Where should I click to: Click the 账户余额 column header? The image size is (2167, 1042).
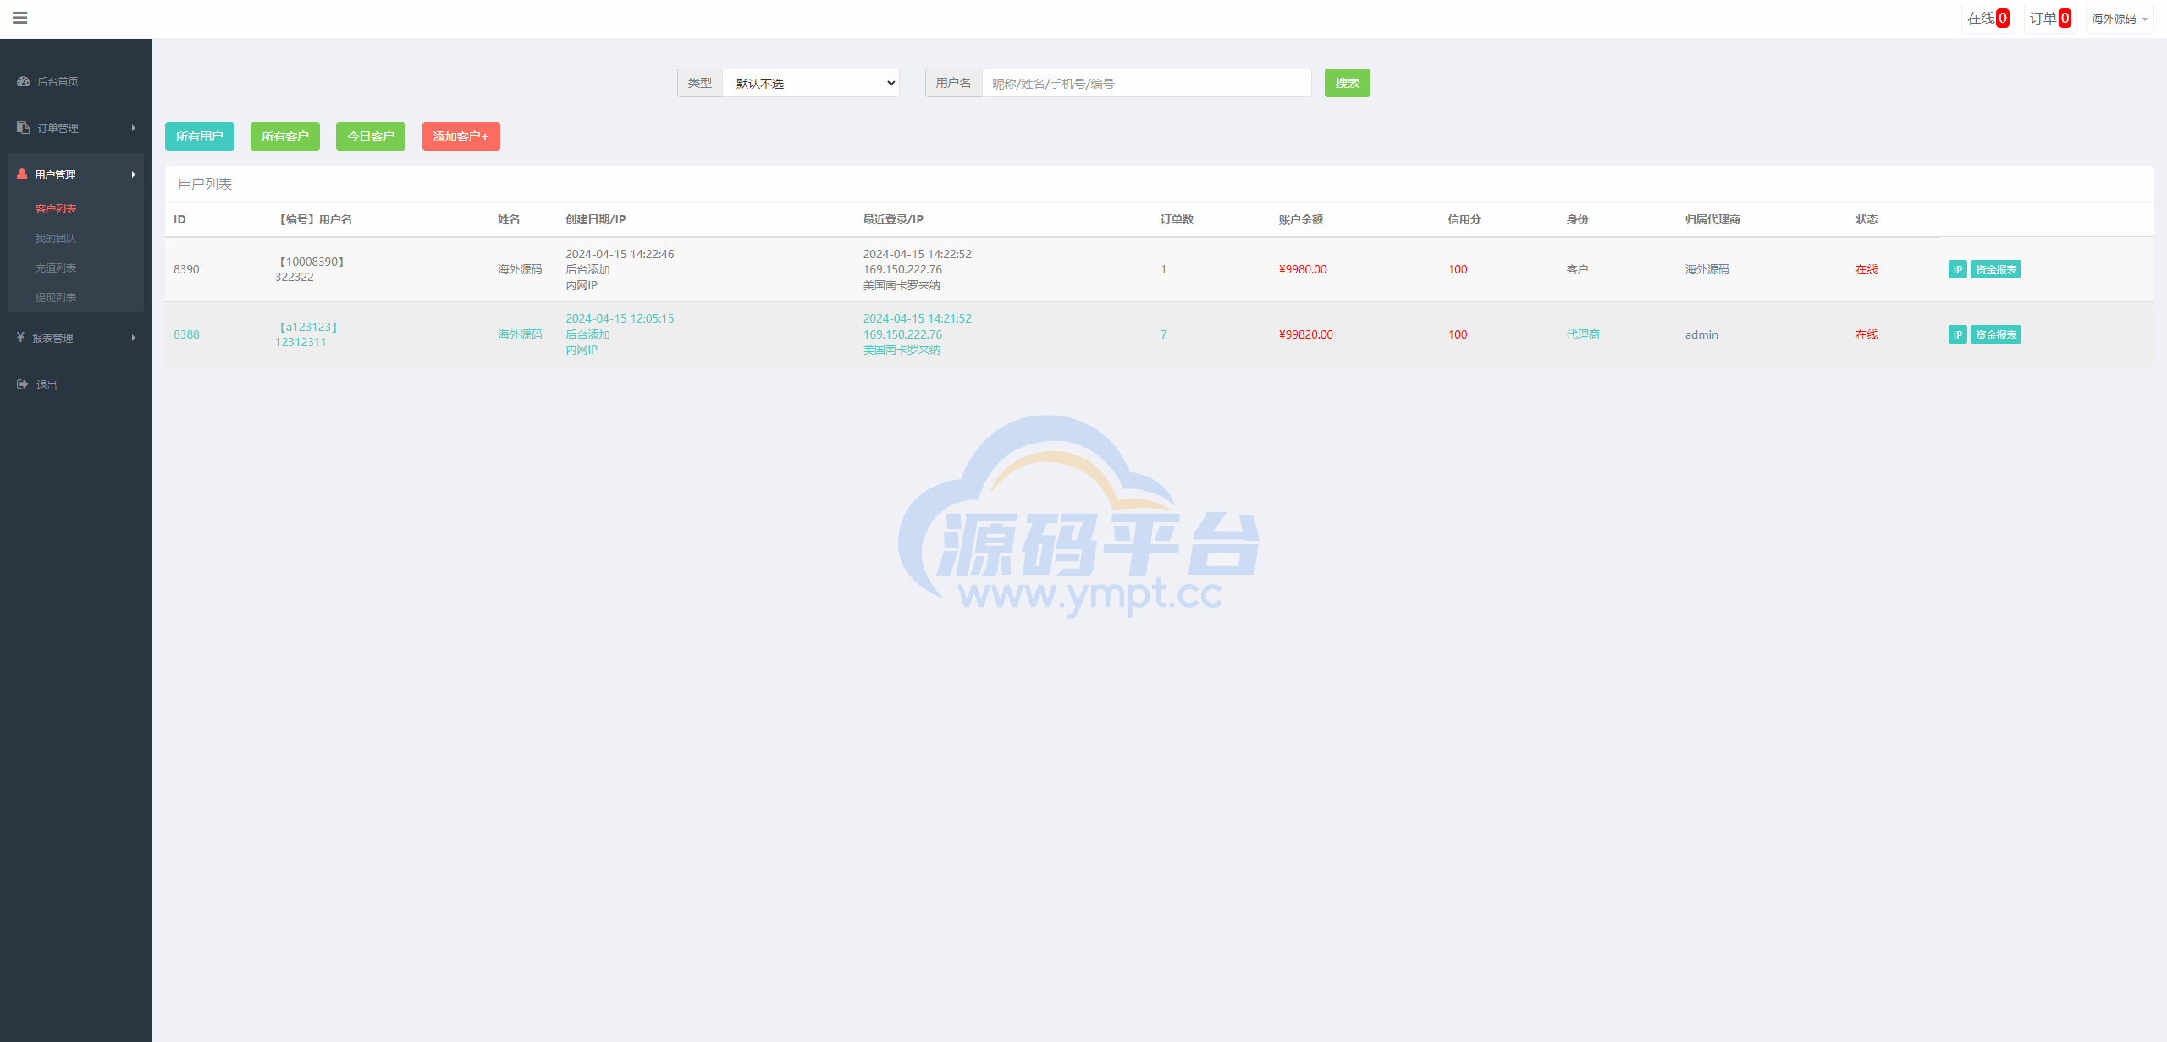point(1300,219)
